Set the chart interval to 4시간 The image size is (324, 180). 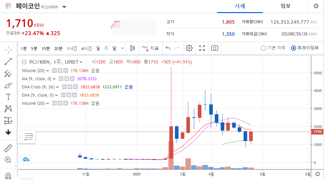coord(87,48)
